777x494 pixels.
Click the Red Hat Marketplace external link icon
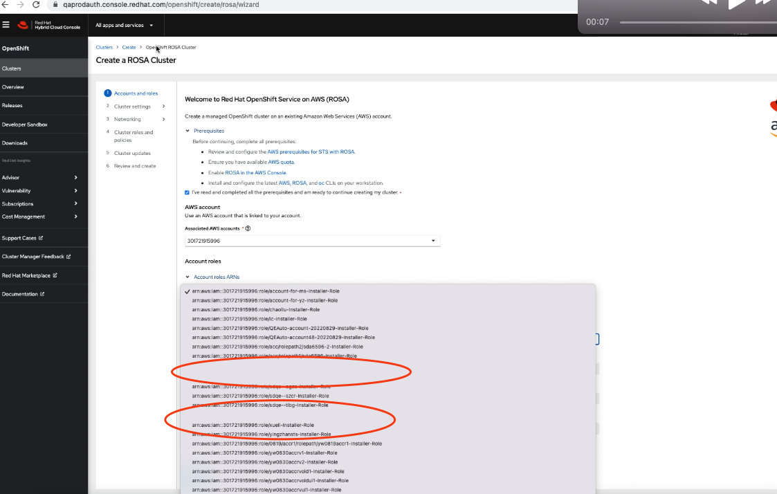(55, 275)
